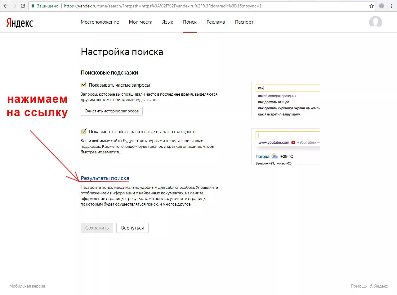Reload the page with the refresh icon
This screenshot has width=397, height=295.
point(23,6)
